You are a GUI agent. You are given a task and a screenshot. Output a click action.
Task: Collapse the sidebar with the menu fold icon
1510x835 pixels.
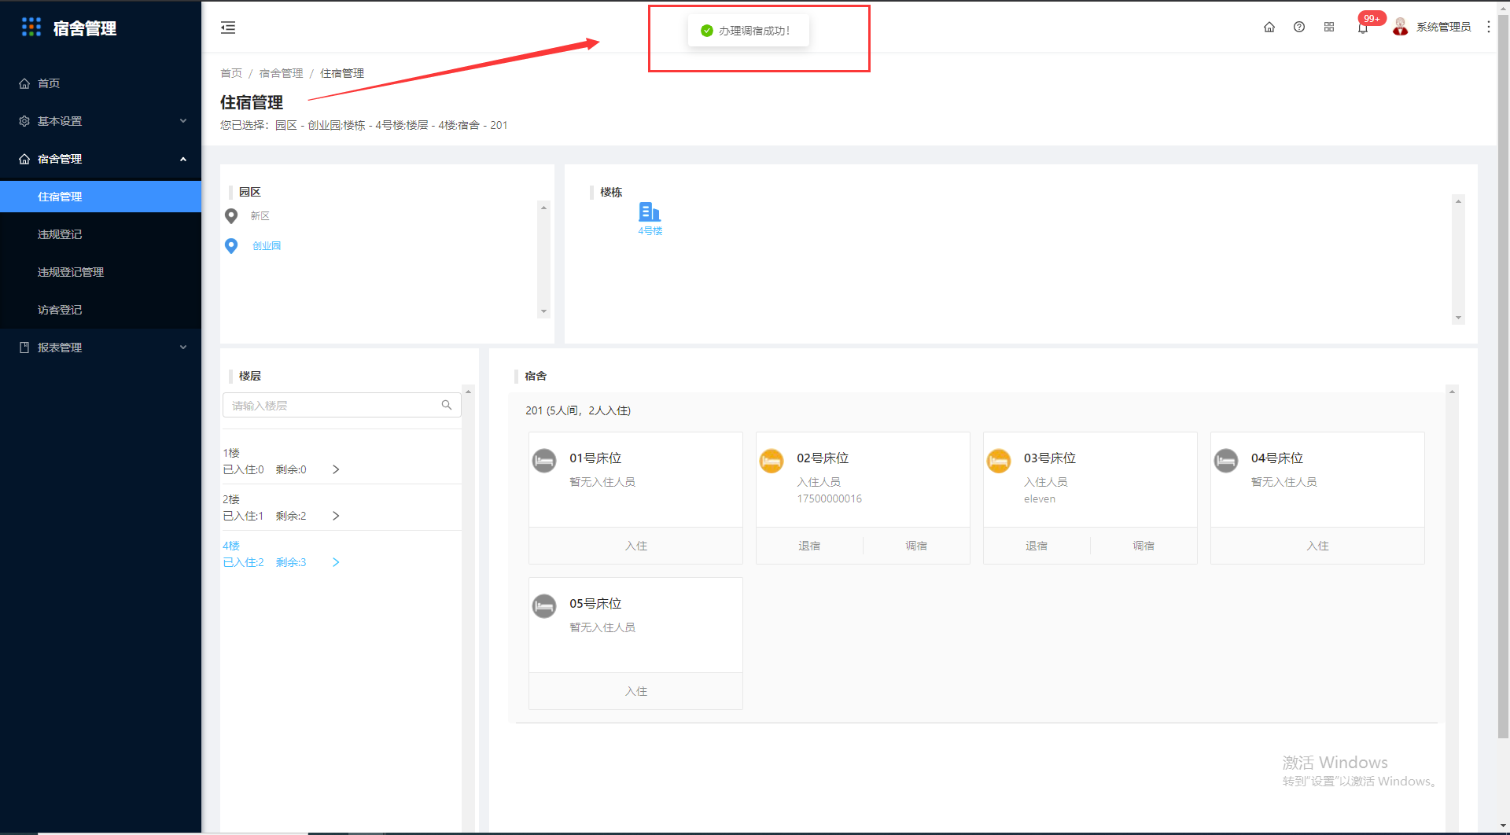228,28
